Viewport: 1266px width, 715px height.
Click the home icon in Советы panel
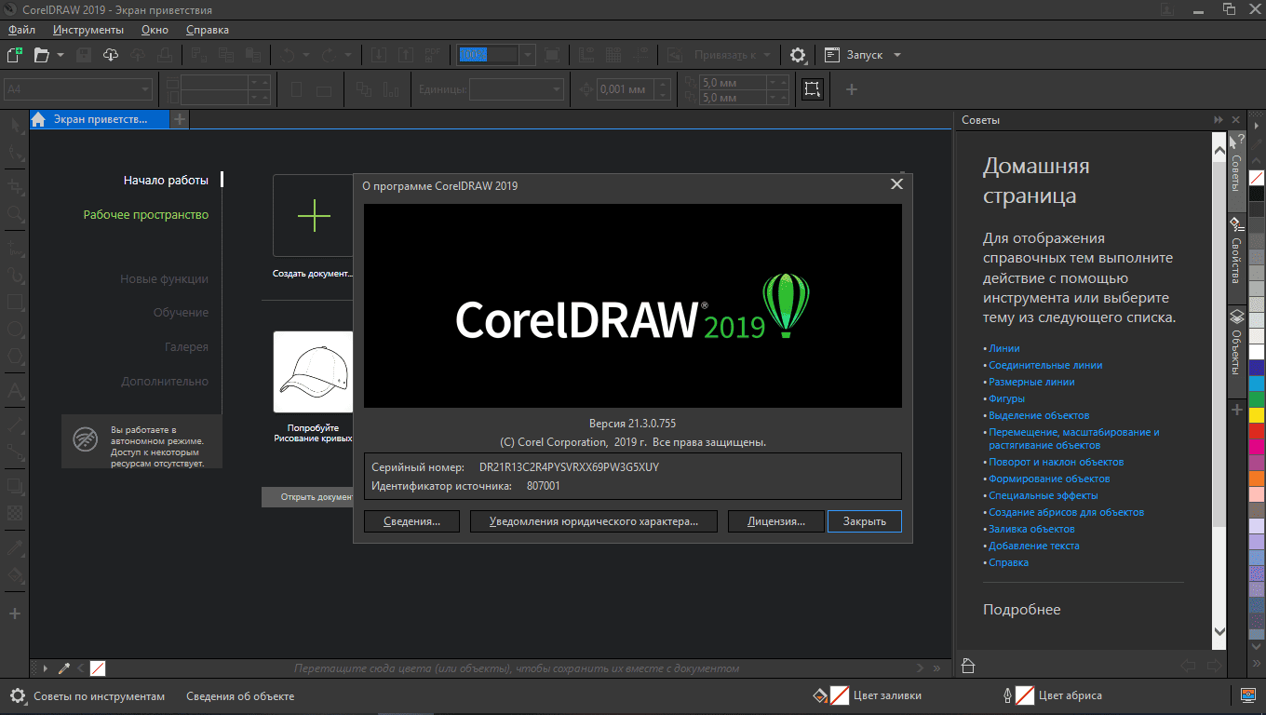tap(968, 665)
